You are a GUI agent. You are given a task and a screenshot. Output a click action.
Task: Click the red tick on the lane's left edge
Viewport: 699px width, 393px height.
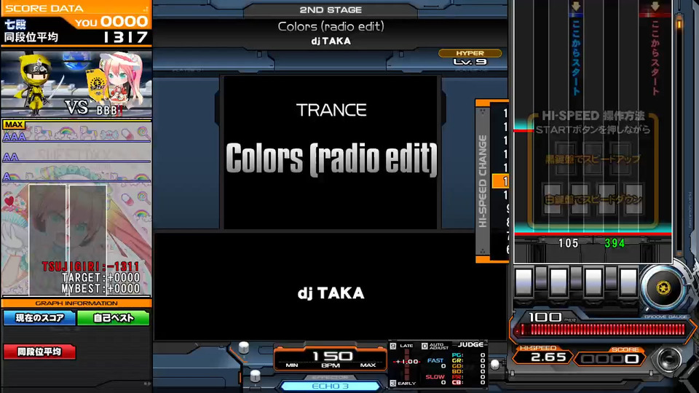(524, 130)
